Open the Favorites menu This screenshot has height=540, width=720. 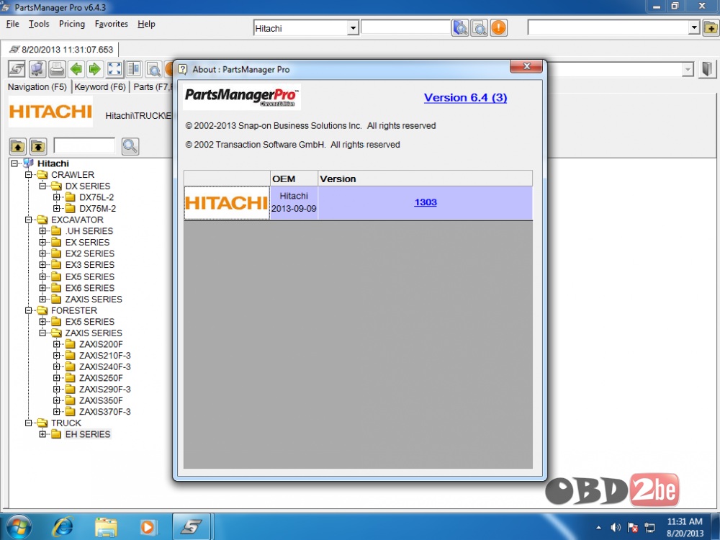click(x=111, y=24)
